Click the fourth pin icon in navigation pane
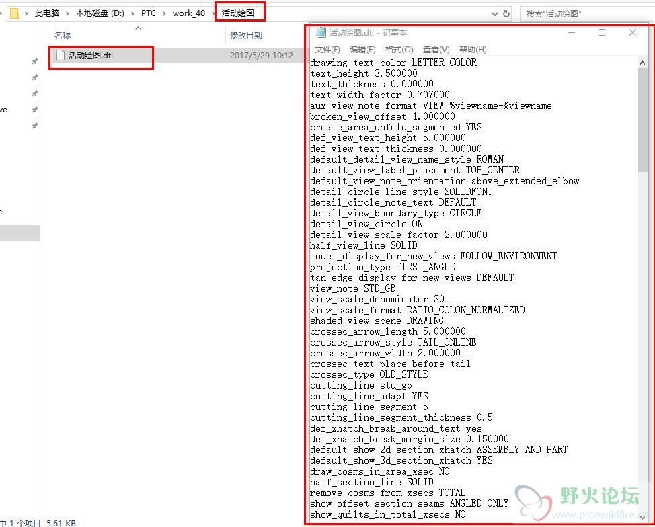Screen dimensions: 655x527 pos(35,110)
